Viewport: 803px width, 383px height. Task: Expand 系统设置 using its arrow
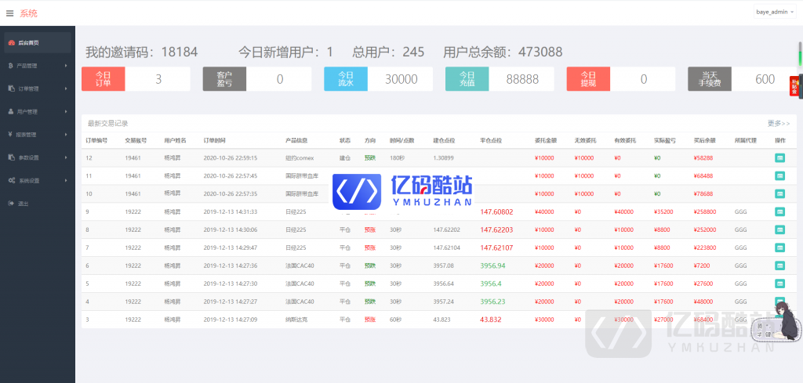click(x=66, y=180)
